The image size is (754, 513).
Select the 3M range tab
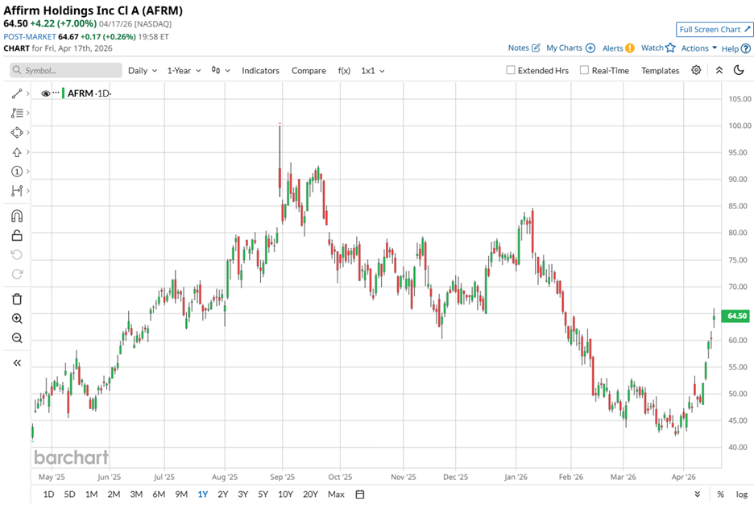click(136, 494)
